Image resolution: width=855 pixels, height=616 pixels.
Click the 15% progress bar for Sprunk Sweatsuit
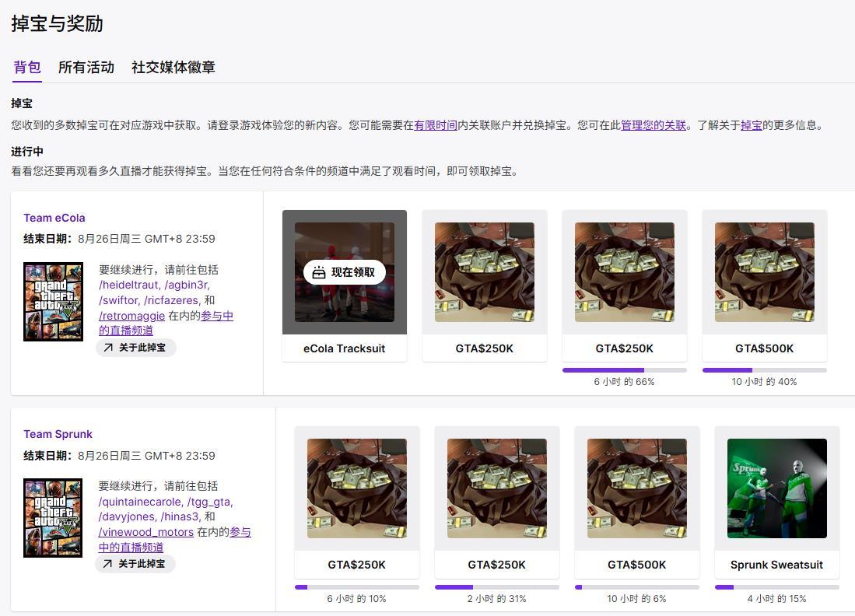pos(777,587)
